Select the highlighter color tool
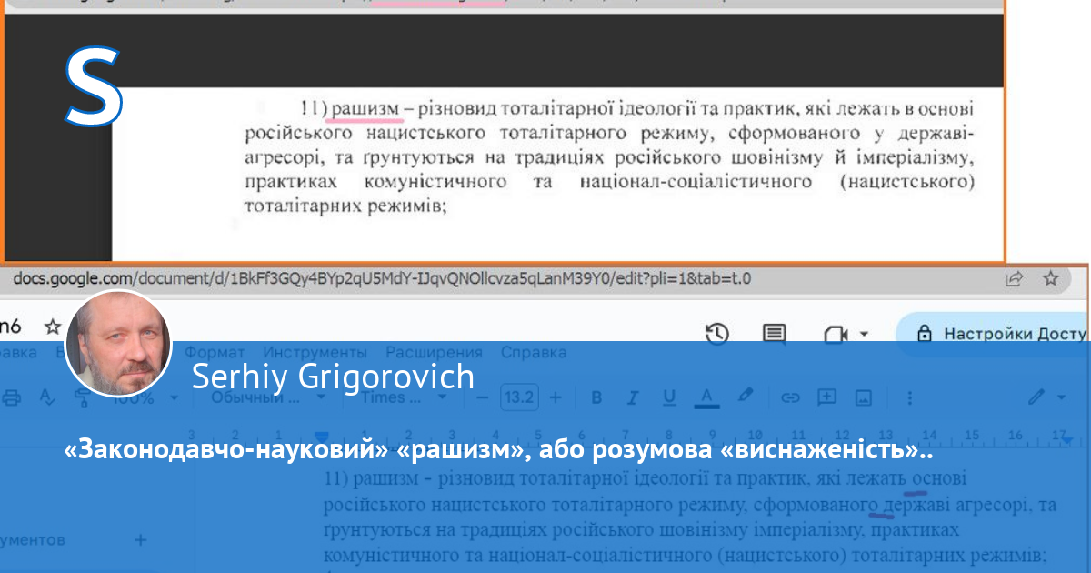The width and height of the screenshot is (1091, 573). 746,397
